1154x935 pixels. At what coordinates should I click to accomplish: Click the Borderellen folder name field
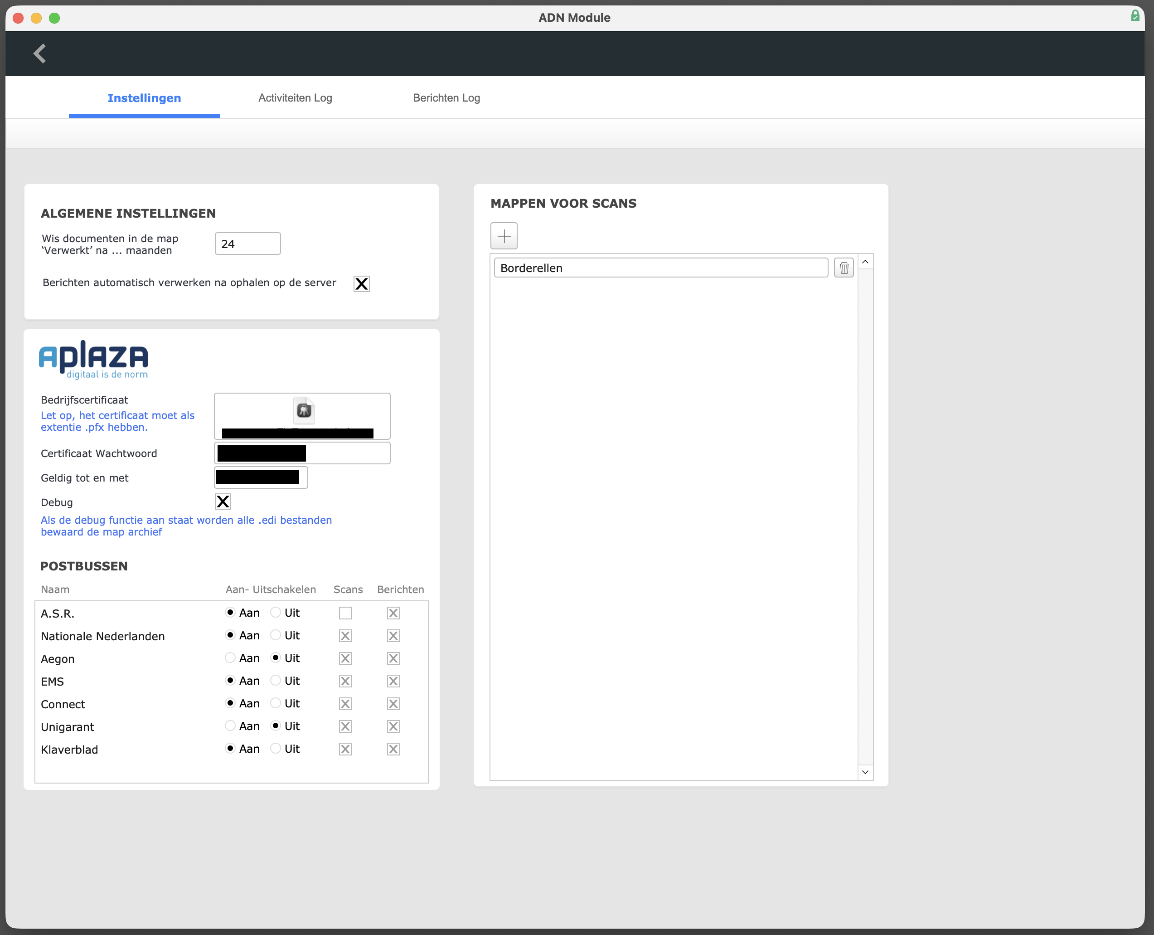pyautogui.click(x=661, y=268)
